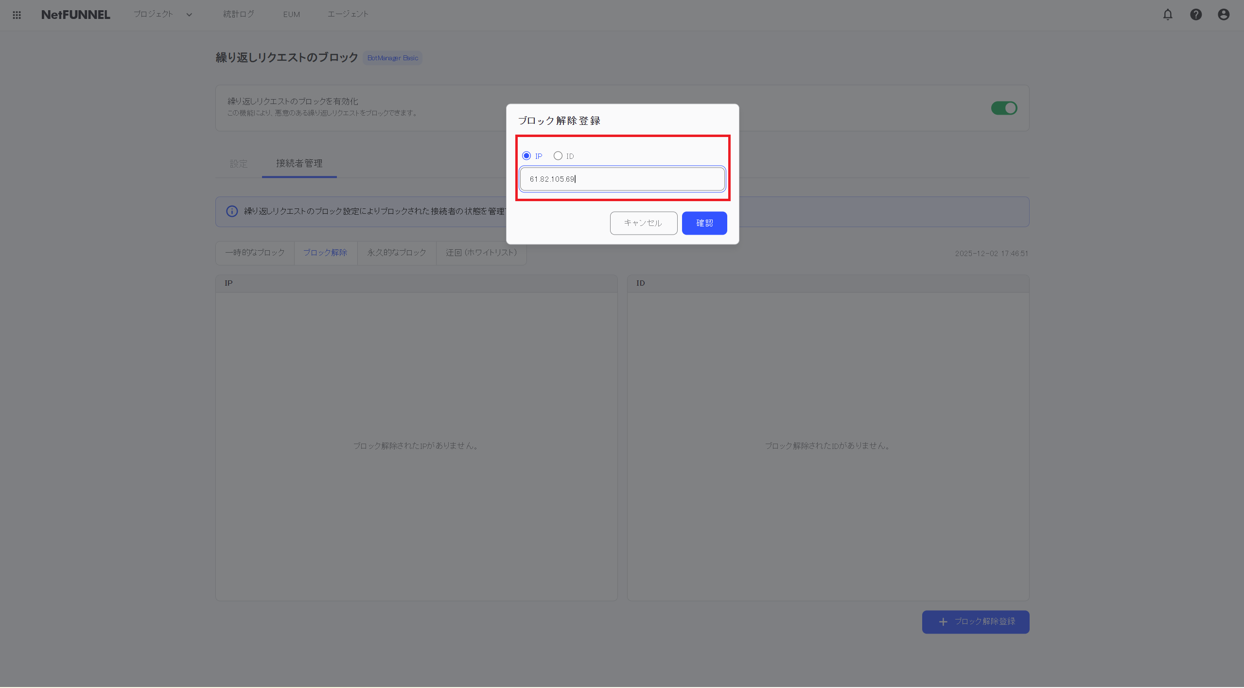Select the 永久的なブロック filter
The image size is (1244, 688).
click(396, 253)
